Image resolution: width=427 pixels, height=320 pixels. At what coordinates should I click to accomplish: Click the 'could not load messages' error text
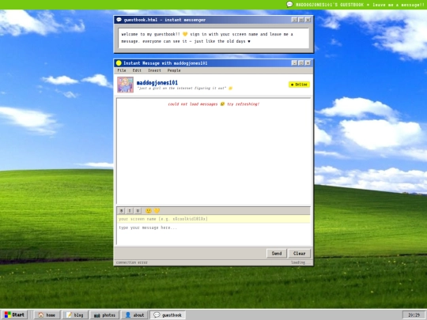pos(213,104)
